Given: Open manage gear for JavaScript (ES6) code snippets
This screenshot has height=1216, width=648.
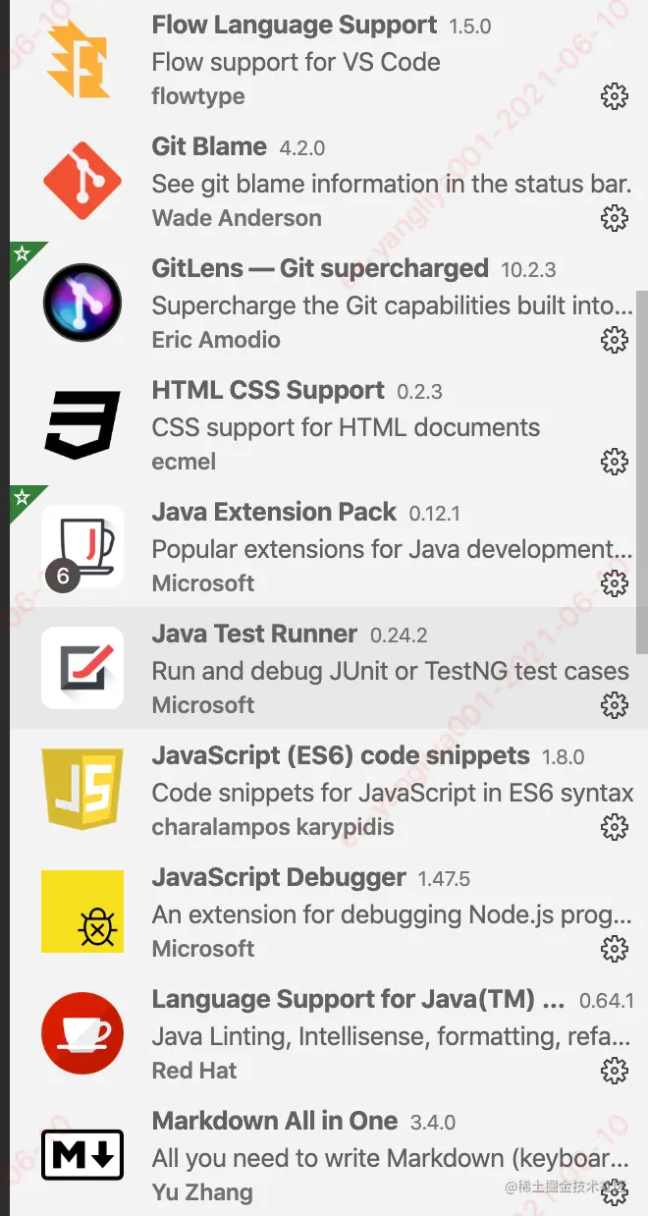Looking at the screenshot, I should pos(614,827).
